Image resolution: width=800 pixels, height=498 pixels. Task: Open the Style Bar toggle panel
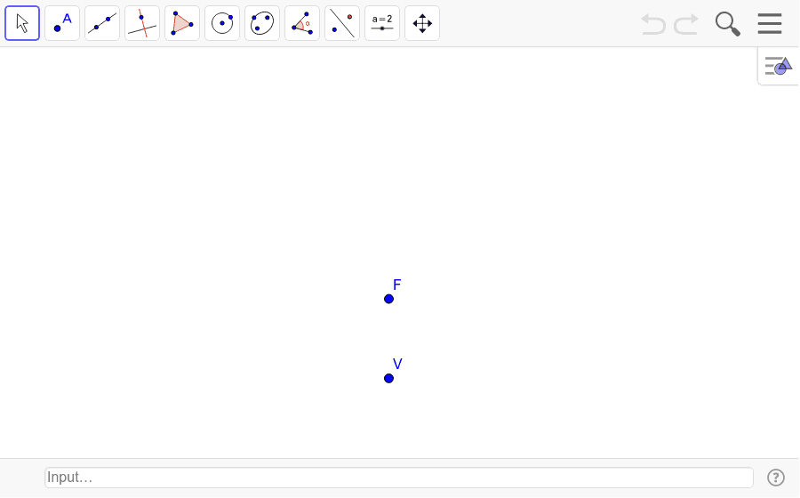tap(778, 67)
